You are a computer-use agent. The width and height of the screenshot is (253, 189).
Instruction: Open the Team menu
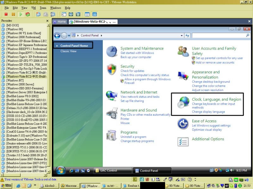tap(43, 8)
